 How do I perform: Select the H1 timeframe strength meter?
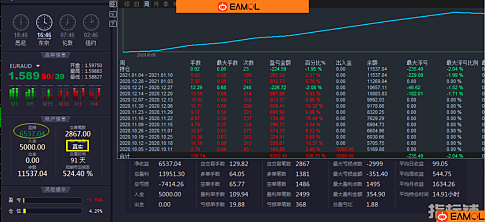tap(79, 95)
